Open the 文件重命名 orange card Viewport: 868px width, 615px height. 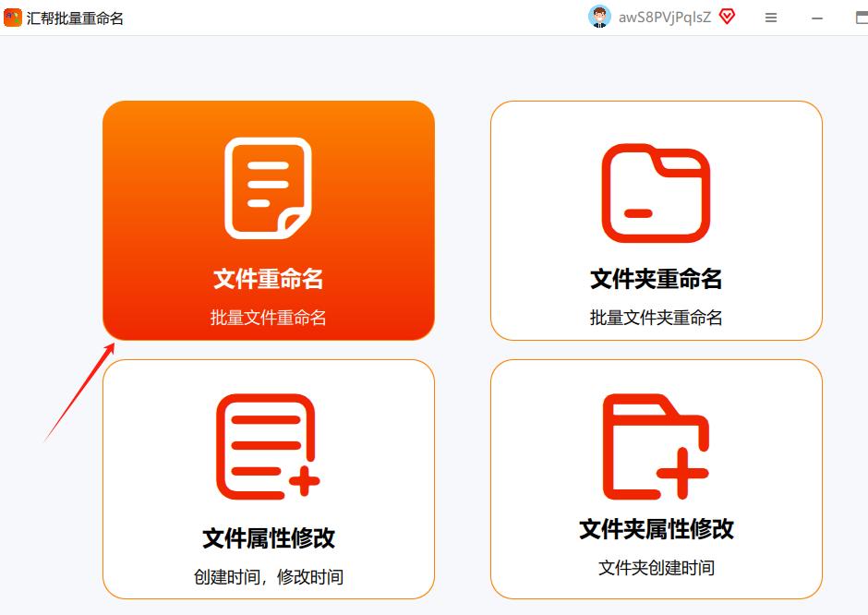269,221
